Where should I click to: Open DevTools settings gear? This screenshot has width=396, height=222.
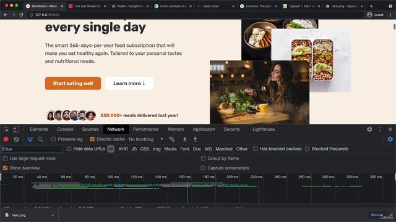pyautogui.click(x=369, y=129)
